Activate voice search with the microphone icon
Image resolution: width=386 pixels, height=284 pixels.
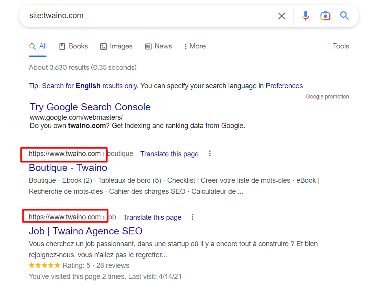(x=306, y=16)
